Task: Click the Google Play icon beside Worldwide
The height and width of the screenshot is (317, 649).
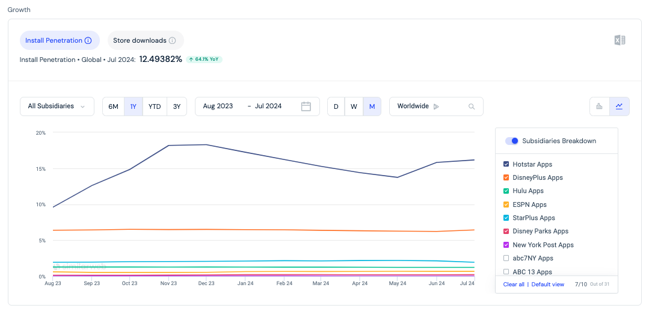Action: point(436,106)
